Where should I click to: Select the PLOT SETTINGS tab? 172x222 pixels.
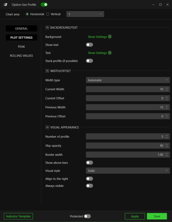(22, 37)
